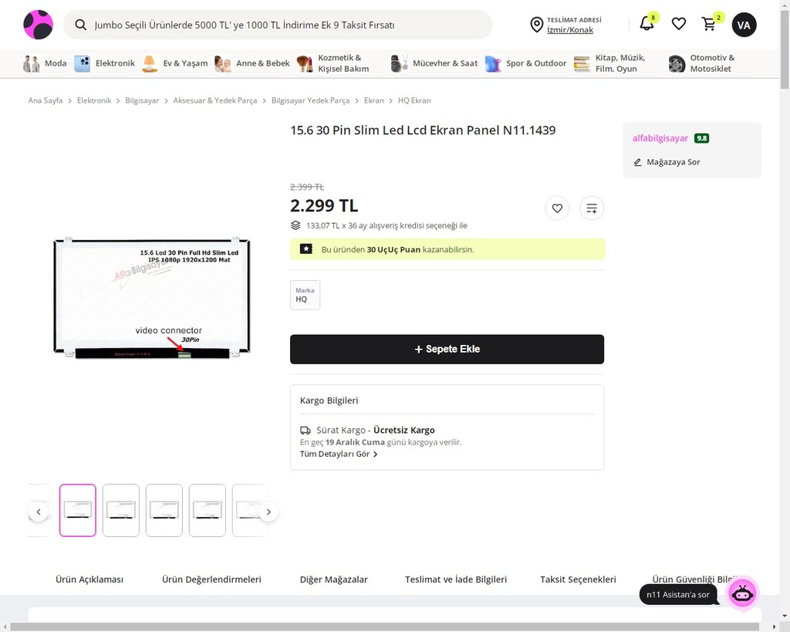
Task: Switch to Diğer Mağazalar tab
Action: (333, 580)
